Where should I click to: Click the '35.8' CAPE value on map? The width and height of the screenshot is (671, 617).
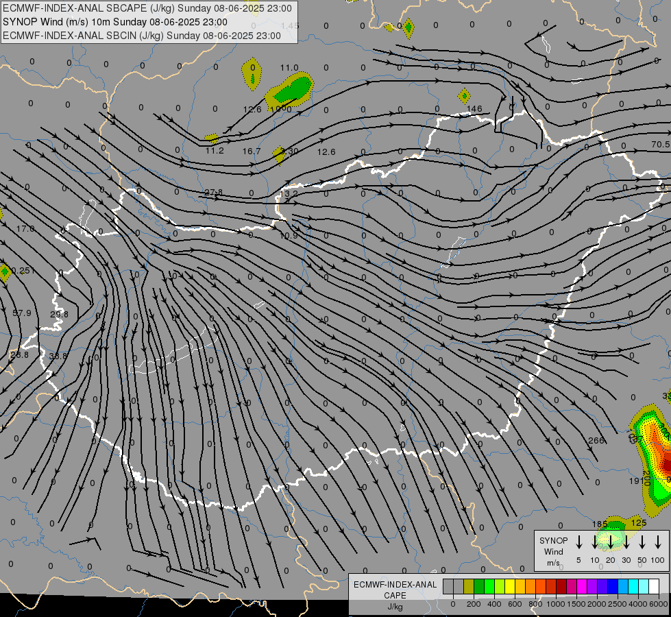58,356
